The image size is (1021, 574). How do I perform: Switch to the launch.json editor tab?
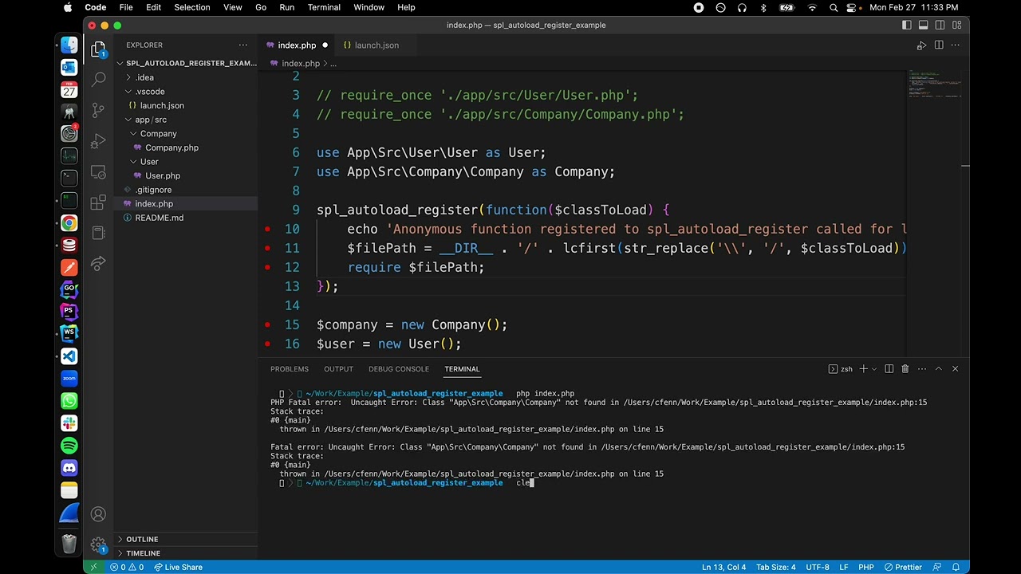coord(376,45)
